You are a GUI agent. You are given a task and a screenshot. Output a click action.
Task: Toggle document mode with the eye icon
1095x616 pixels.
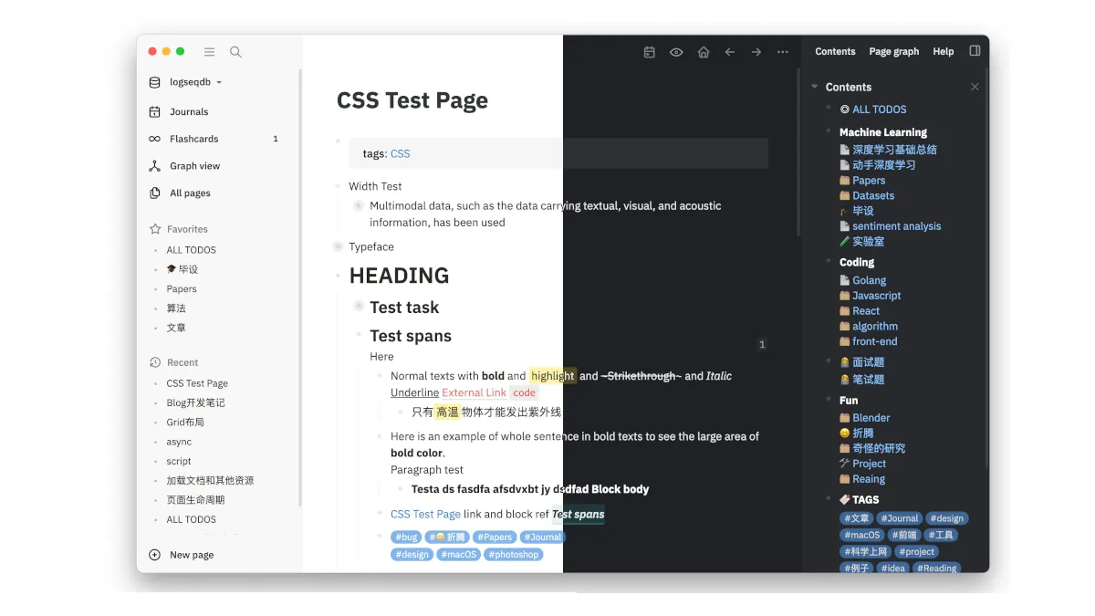pos(676,52)
